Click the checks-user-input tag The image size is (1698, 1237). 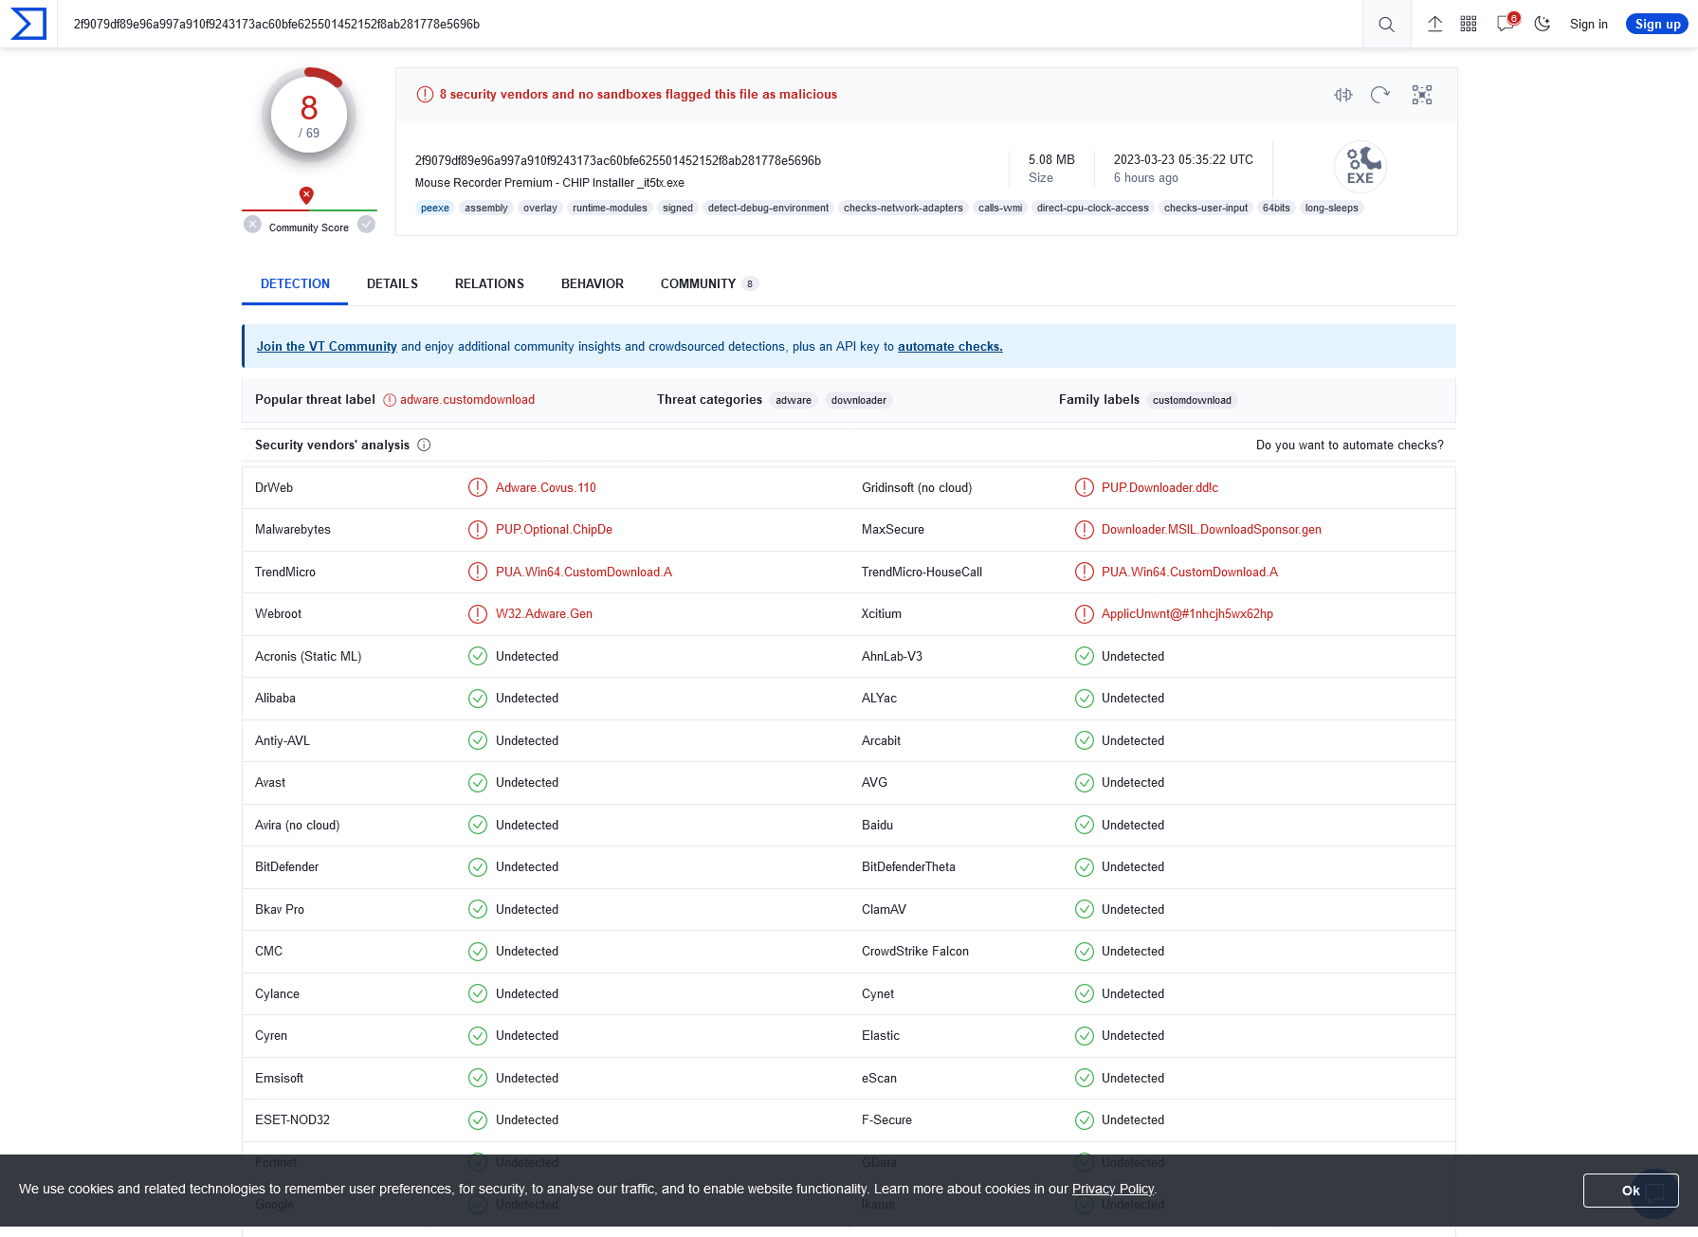point(1206,209)
